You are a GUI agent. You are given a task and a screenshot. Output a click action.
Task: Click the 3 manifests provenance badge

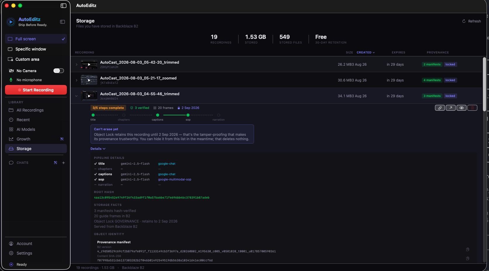432,96
